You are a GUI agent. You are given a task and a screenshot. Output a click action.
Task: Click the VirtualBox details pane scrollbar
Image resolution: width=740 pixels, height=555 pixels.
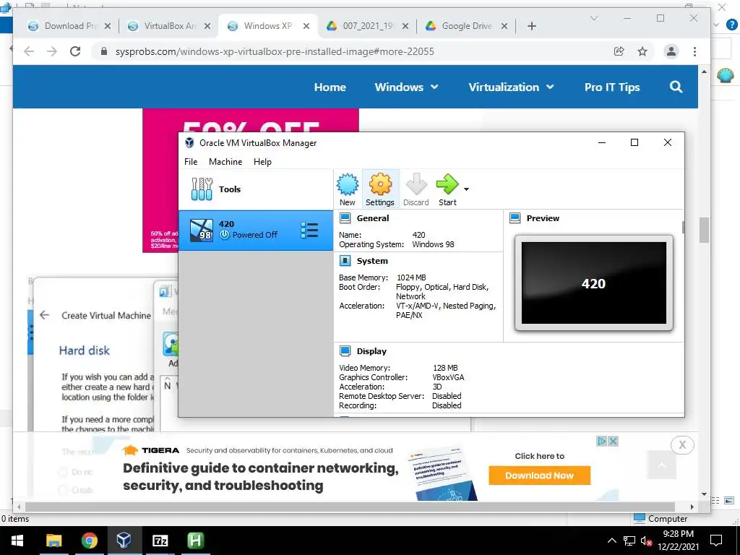683,227
